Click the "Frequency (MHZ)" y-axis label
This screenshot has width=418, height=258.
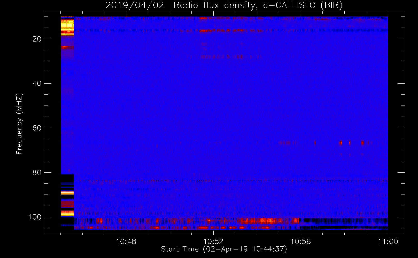19,124
